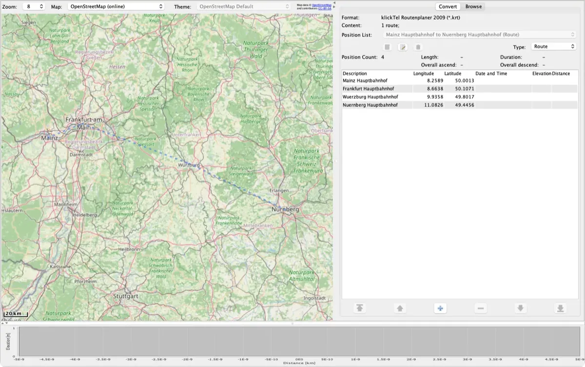
Task: Select the Mainz Hauptbahnhof row
Action: click(460, 80)
